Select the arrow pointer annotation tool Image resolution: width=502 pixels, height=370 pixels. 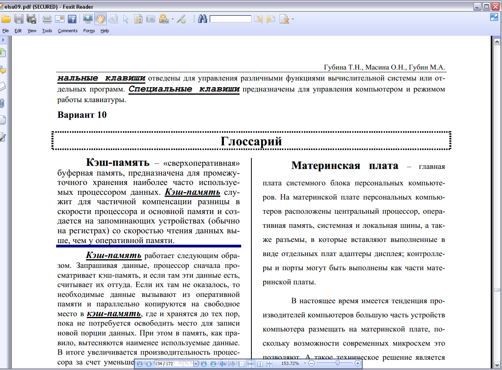coord(126,18)
